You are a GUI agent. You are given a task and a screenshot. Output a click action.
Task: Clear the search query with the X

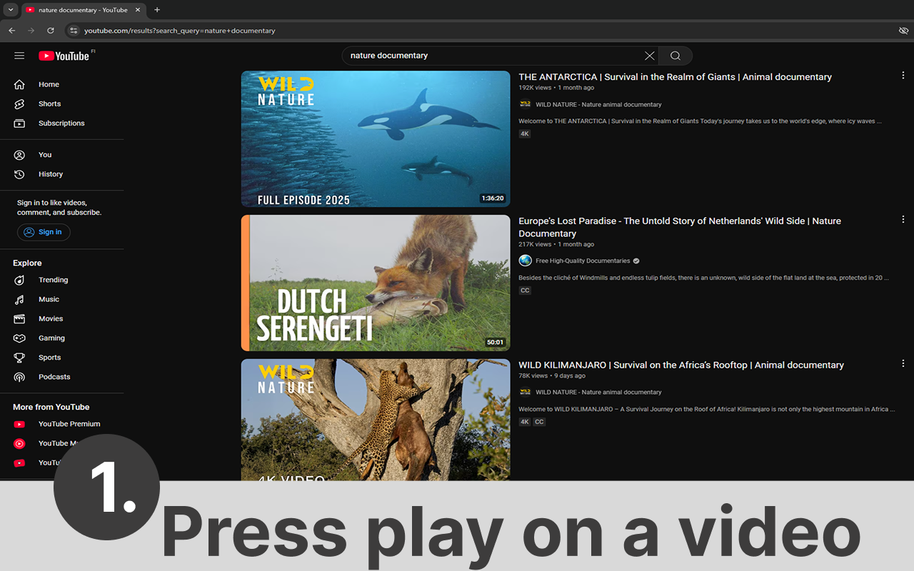click(x=649, y=56)
